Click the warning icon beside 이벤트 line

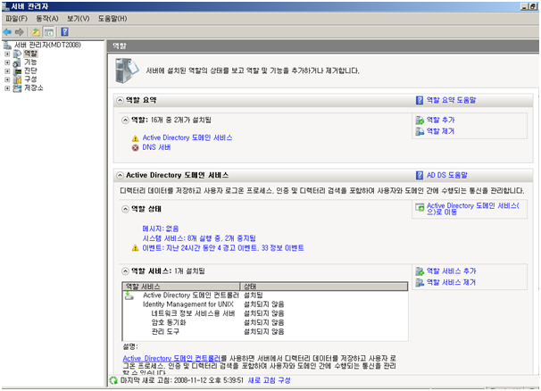(136, 248)
